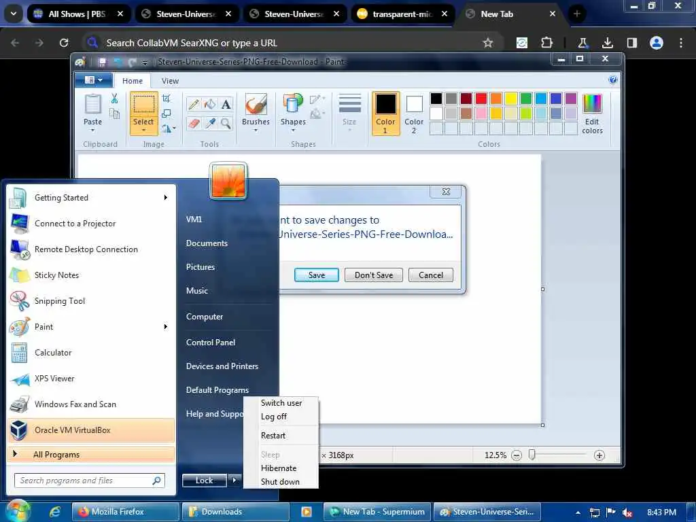The height and width of the screenshot is (522, 696).
Task: Expand the Brushes dropdown arrow
Action: click(x=256, y=130)
